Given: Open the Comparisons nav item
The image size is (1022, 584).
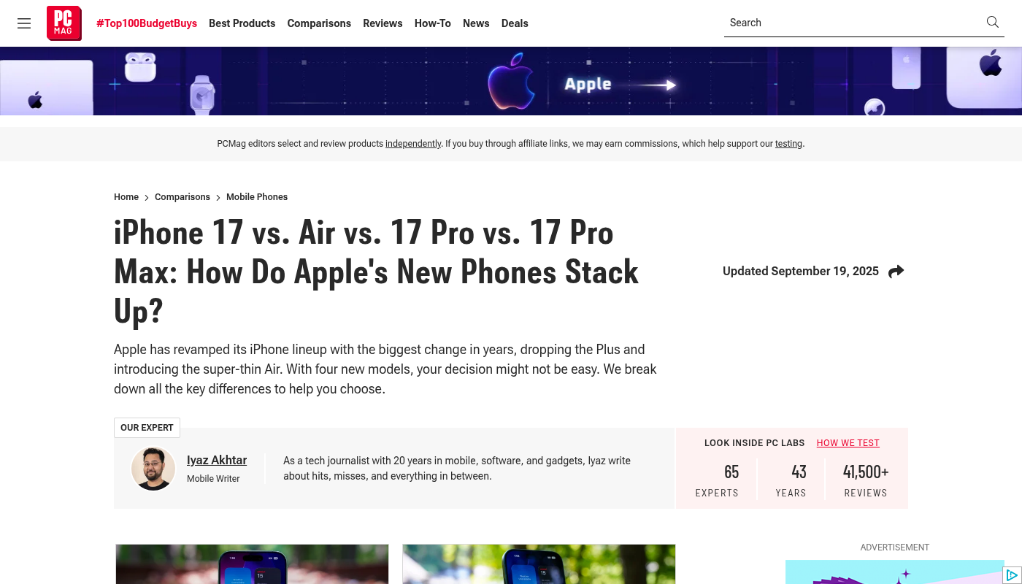Looking at the screenshot, I should coord(319,23).
